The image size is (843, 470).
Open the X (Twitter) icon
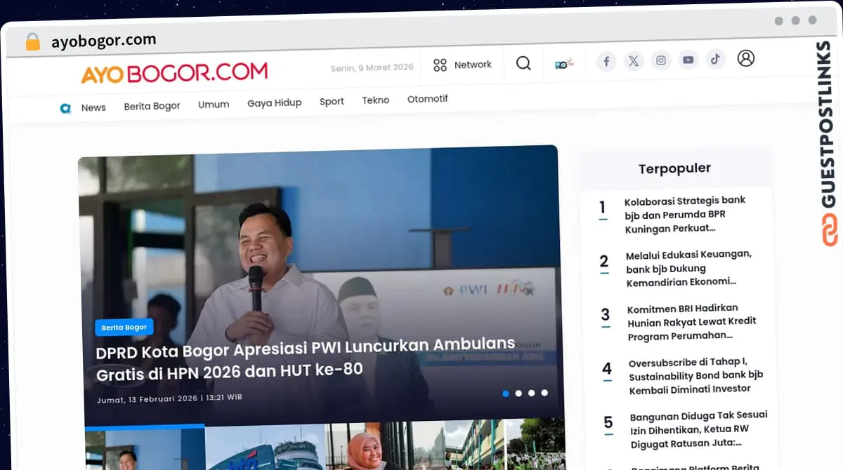634,61
